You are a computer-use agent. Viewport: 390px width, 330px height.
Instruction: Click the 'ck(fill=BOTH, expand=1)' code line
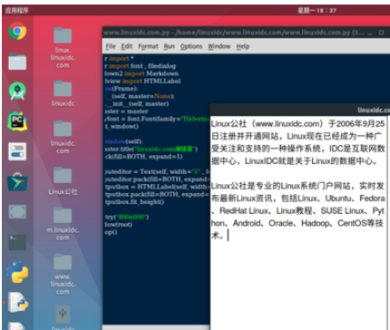[143, 157]
